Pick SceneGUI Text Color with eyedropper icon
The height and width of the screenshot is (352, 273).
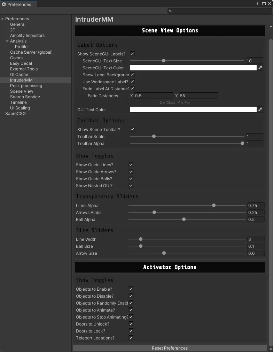[x=260, y=68]
